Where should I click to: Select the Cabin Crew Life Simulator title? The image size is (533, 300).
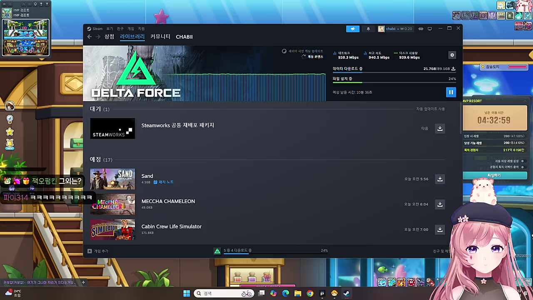[172, 227]
